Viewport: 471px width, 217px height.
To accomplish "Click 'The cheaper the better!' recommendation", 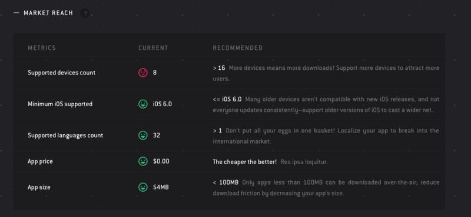I will pyautogui.click(x=245, y=162).
